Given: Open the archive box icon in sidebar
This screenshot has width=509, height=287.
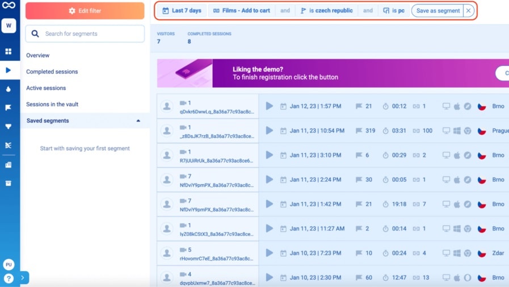Looking at the screenshot, I should point(9,184).
